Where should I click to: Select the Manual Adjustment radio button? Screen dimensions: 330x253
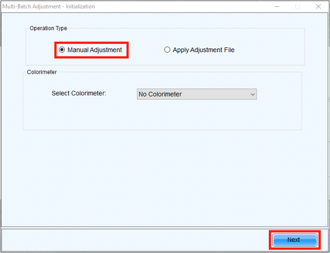click(62, 50)
